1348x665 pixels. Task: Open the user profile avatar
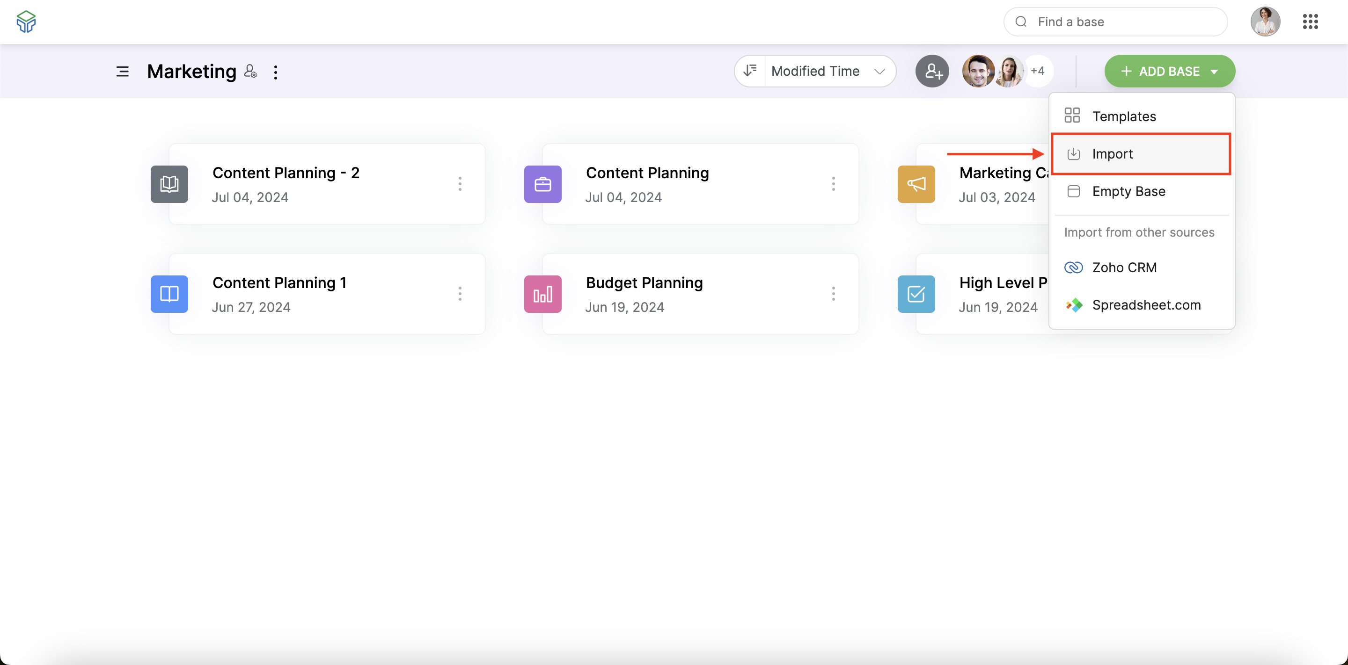[1265, 22]
